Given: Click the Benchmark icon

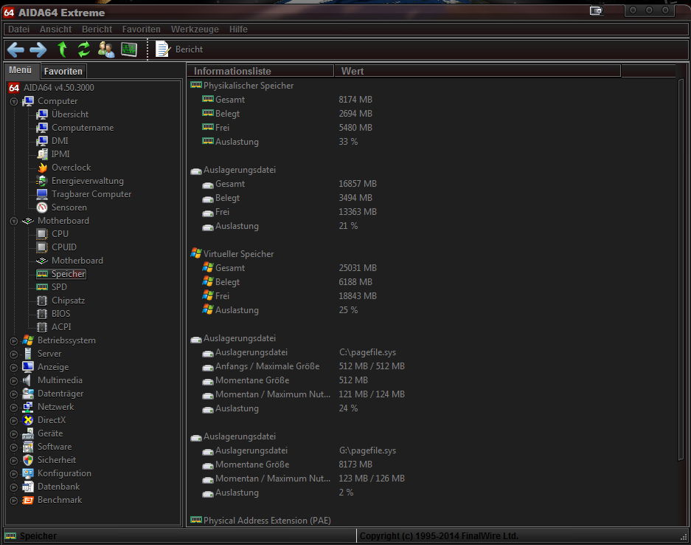Looking at the screenshot, I should [28, 500].
